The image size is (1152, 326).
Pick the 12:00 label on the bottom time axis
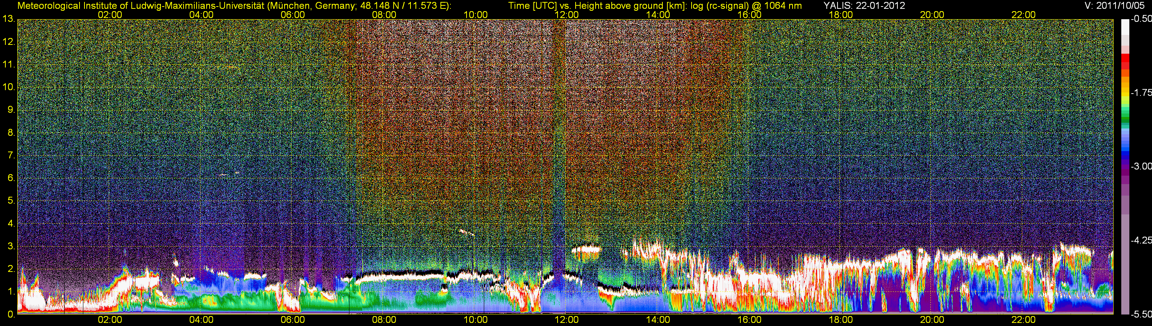point(567,320)
